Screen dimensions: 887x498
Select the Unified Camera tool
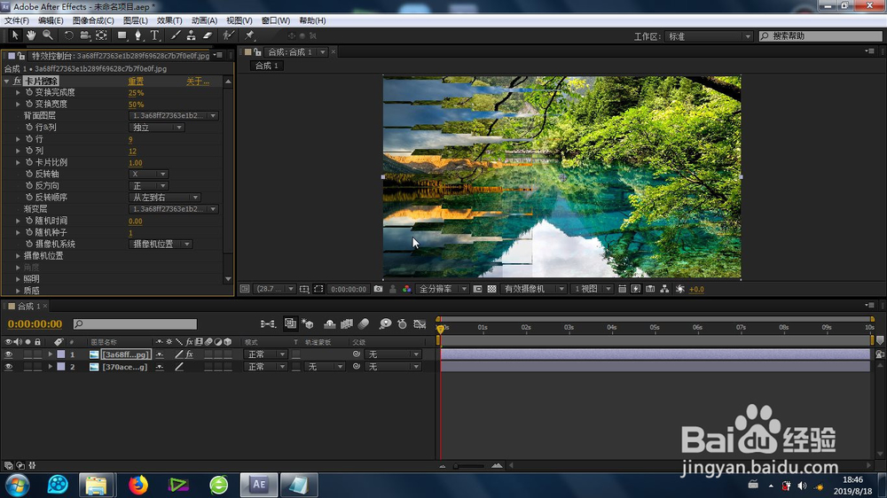[x=85, y=35]
